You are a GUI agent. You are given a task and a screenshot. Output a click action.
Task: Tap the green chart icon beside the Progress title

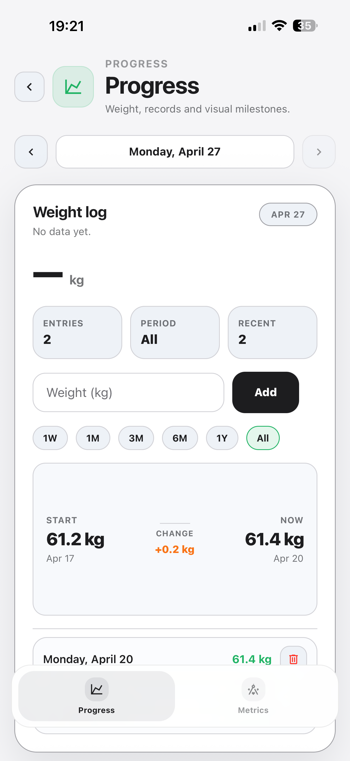click(x=73, y=87)
